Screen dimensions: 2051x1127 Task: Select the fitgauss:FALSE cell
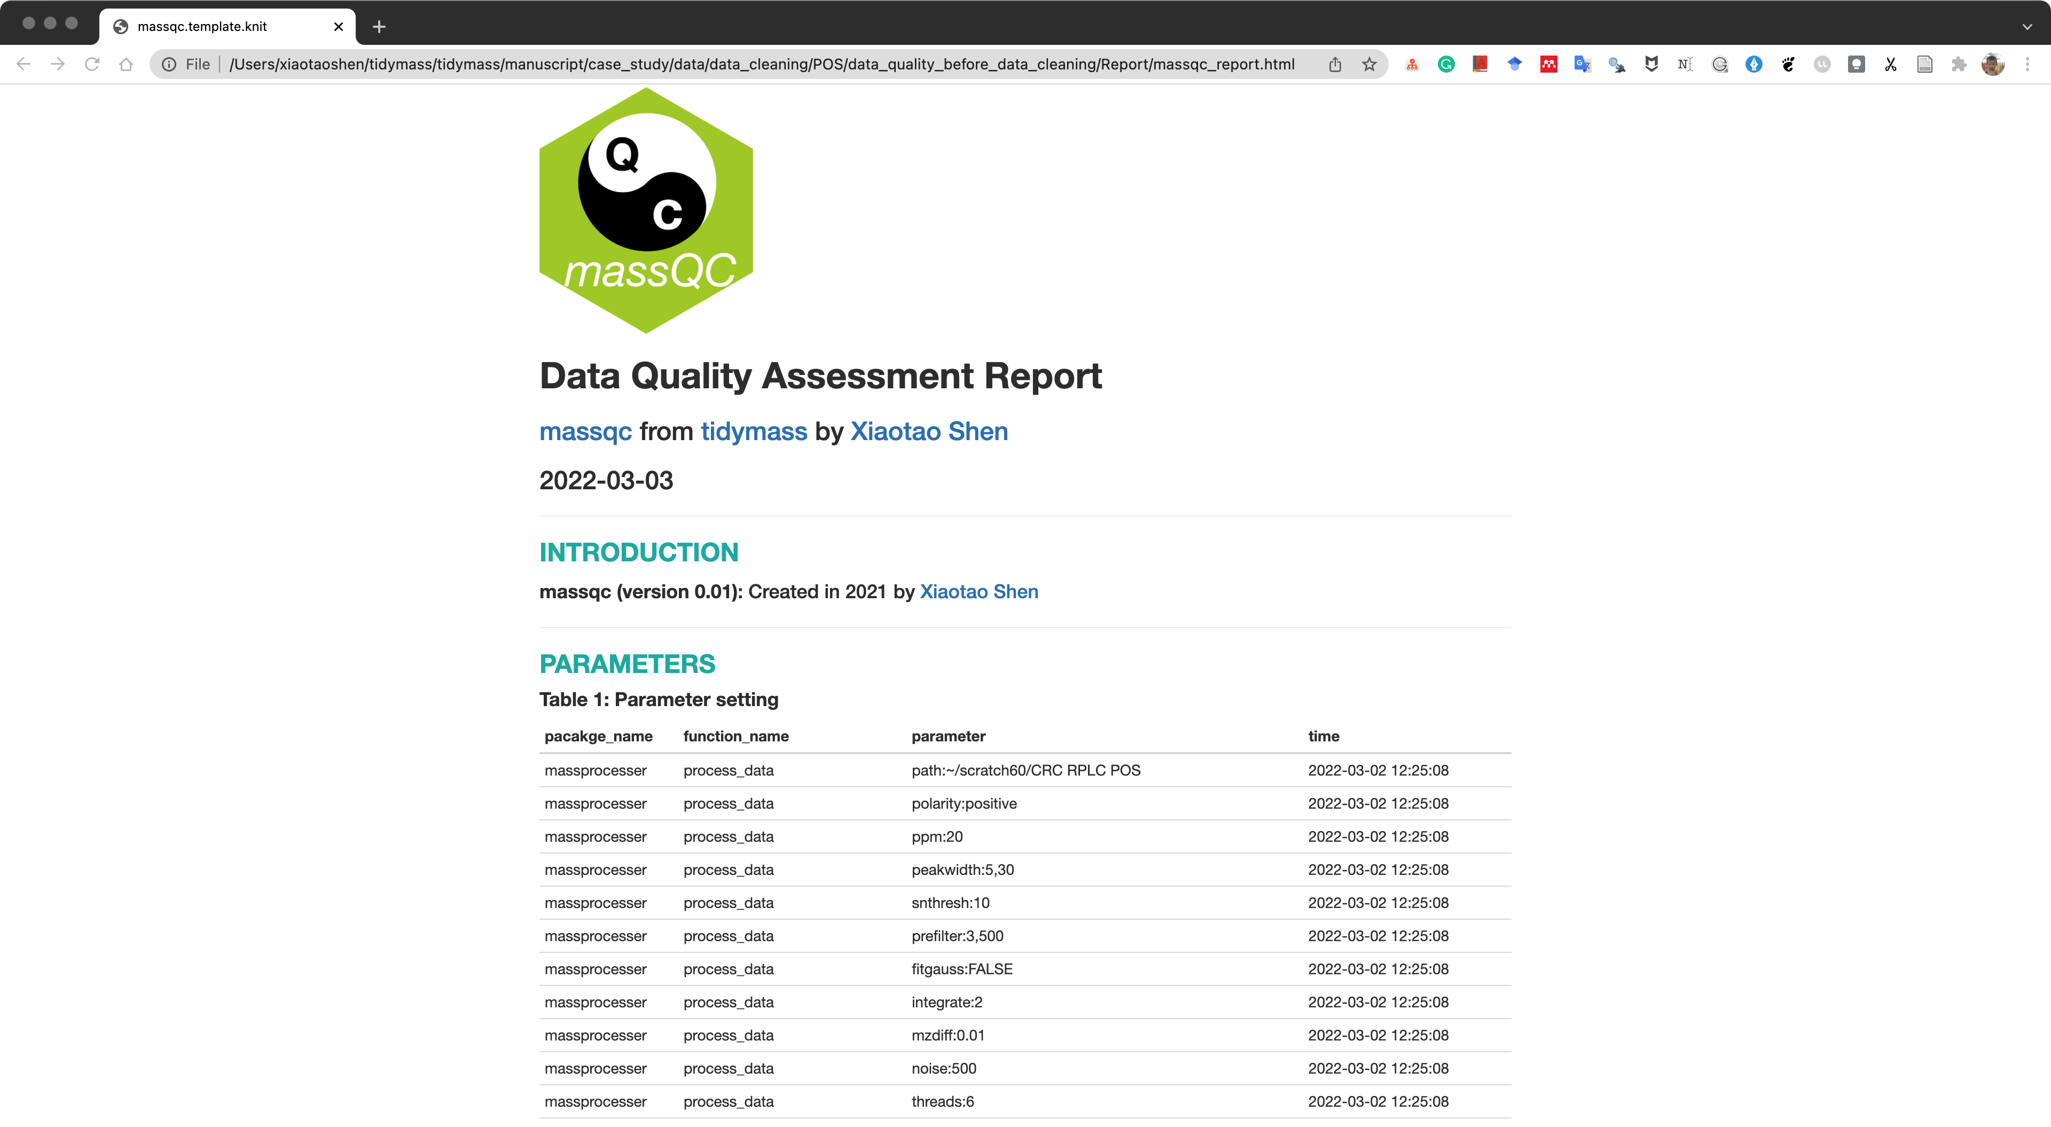962,969
